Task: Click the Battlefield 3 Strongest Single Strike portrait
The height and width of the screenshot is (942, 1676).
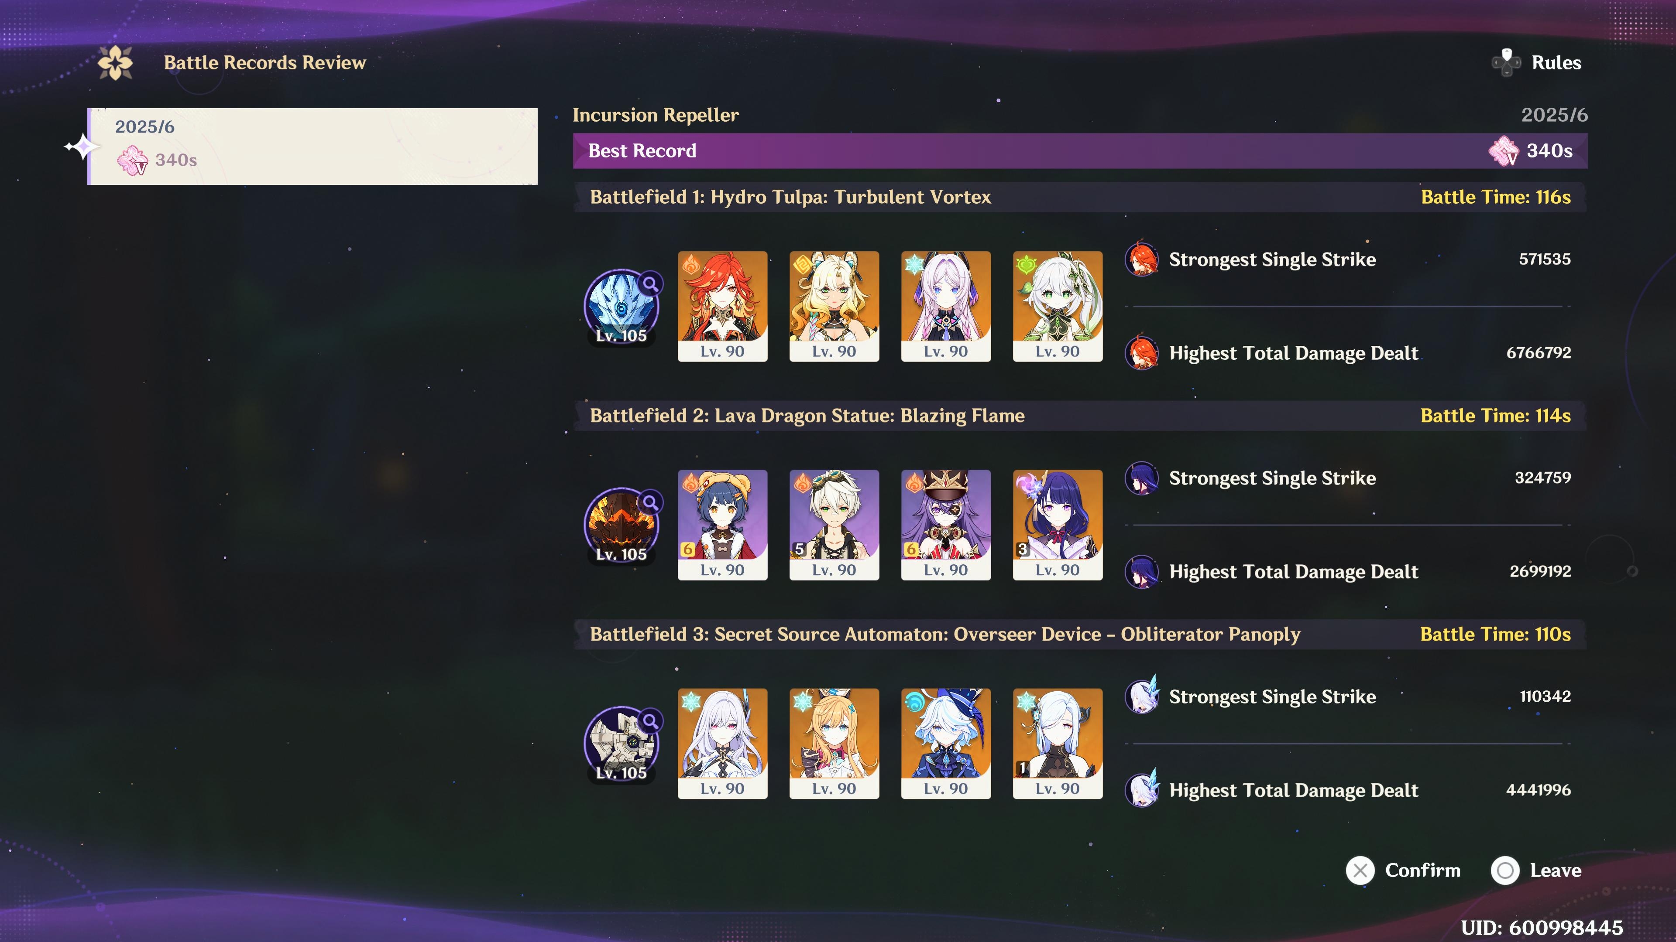Action: (x=1142, y=696)
